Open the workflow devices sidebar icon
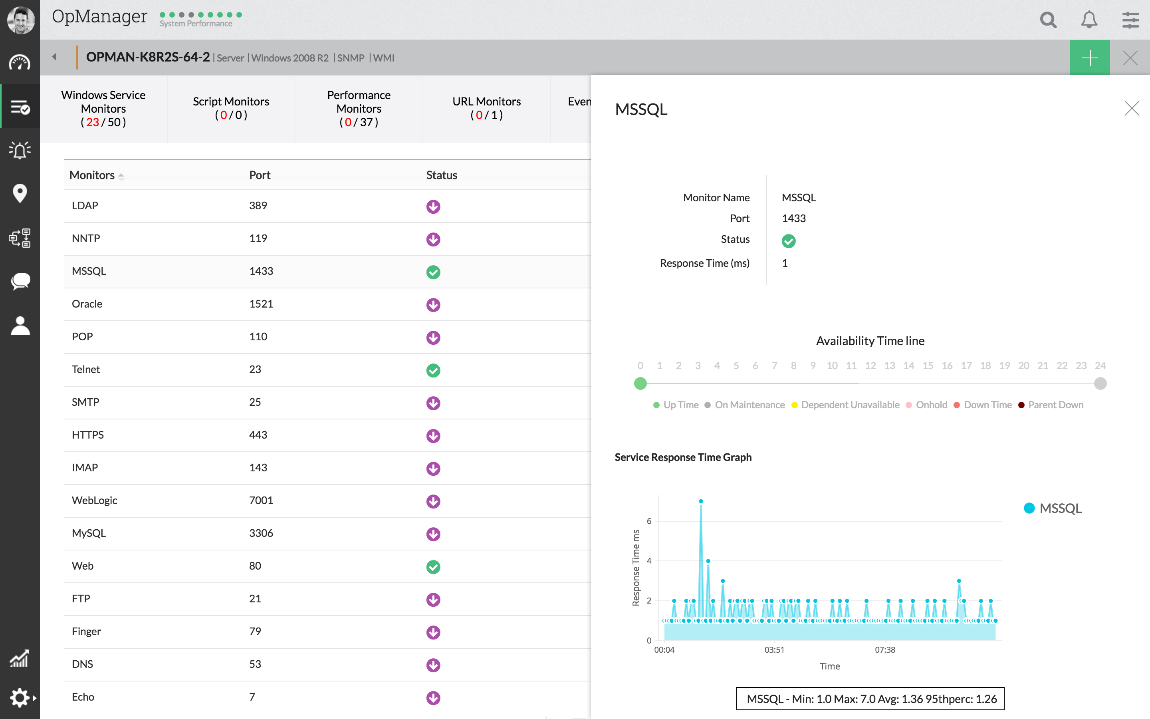 (x=20, y=238)
